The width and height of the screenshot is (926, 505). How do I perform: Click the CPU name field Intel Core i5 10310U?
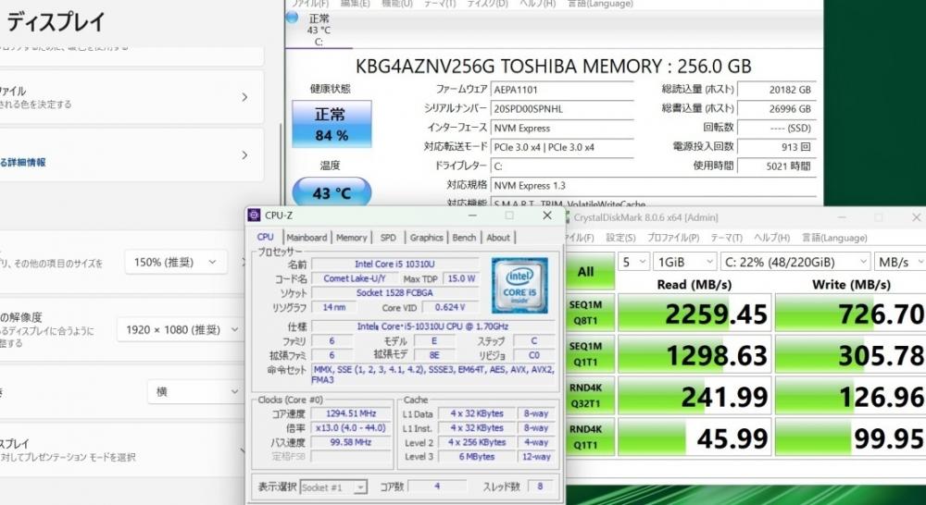(394, 264)
